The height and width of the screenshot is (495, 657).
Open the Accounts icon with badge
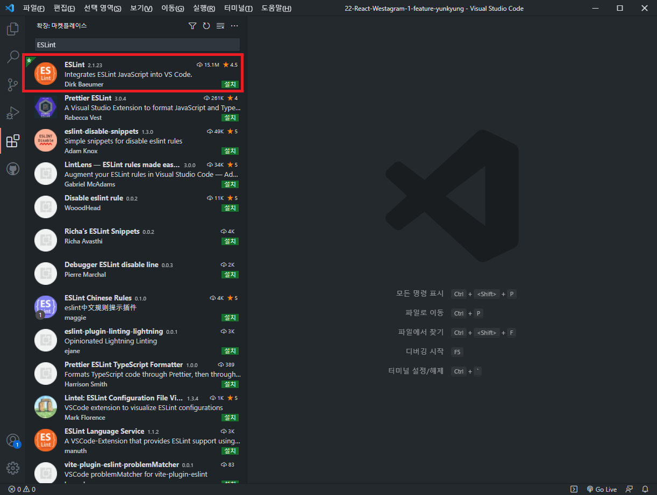12,440
